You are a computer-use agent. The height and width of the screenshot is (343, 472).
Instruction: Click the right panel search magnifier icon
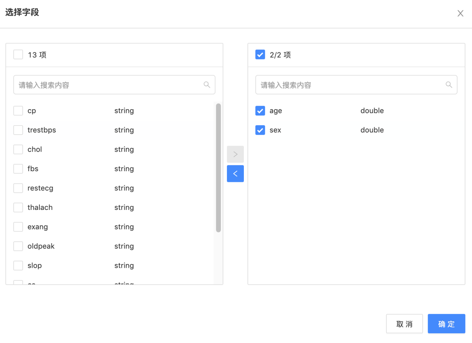(449, 85)
